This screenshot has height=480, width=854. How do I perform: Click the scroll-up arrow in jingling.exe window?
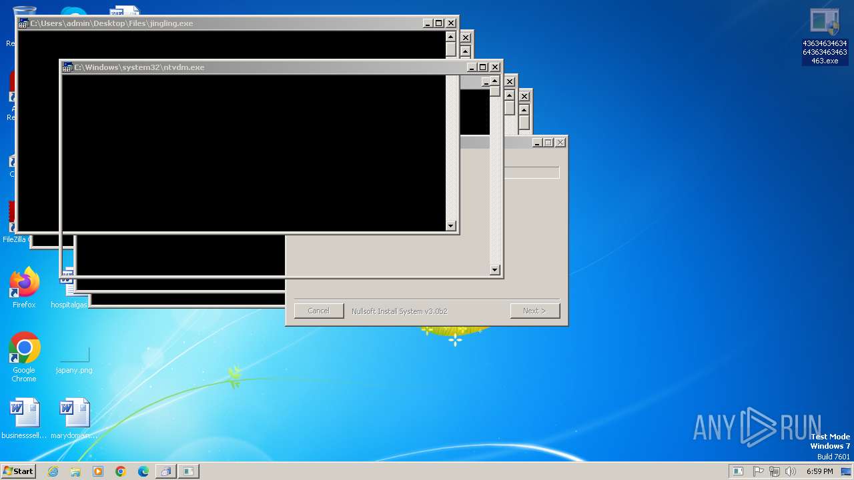pyautogui.click(x=450, y=37)
